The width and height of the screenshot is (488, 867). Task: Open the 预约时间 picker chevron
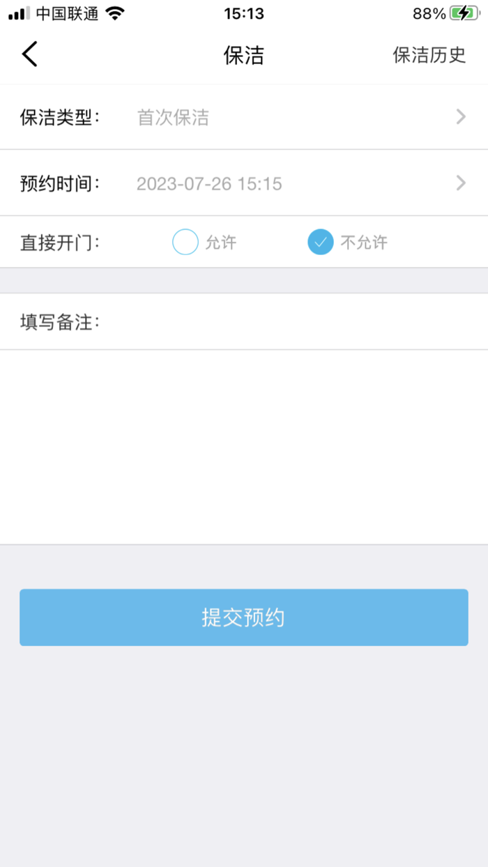coord(459,183)
